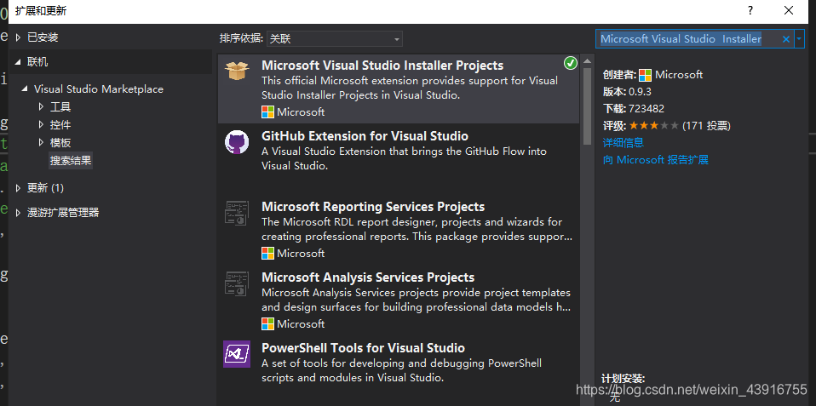This screenshot has height=406, width=816.
Task: Click the Reporting Services Projects icon
Action: point(237,213)
